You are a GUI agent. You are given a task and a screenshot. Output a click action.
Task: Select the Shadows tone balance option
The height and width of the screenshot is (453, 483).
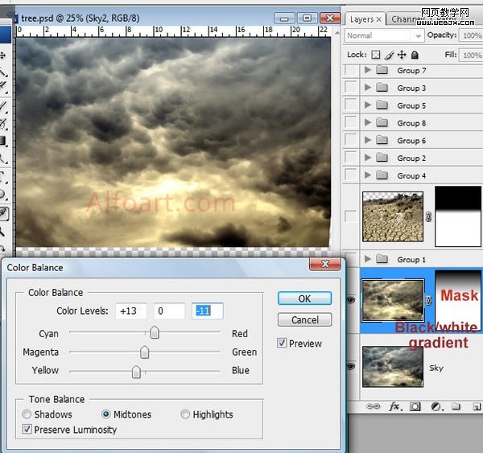pyautogui.click(x=27, y=414)
